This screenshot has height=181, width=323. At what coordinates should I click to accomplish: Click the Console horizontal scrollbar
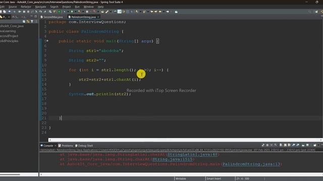point(181,174)
